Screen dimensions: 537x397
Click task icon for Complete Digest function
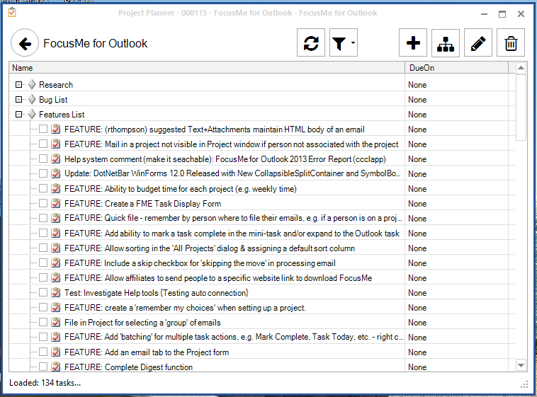pyautogui.click(x=55, y=367)
